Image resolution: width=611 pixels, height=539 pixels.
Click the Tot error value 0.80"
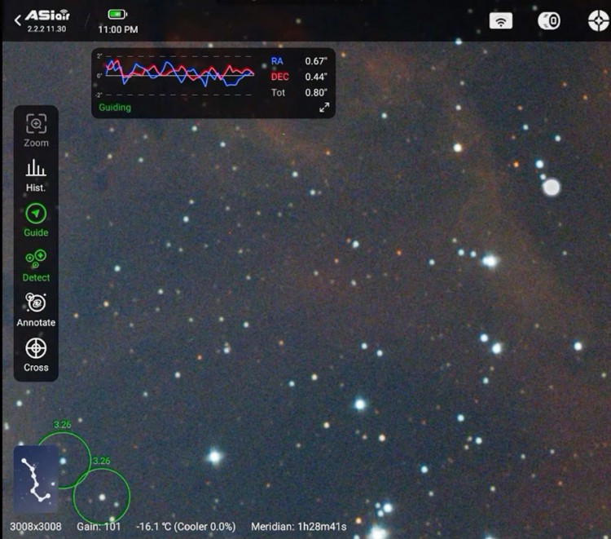click(x=316, y=93)
